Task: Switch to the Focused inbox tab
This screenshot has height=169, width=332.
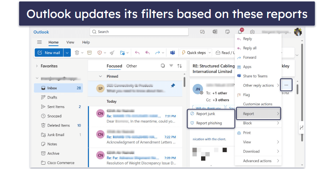Action: tap(114, 66)
